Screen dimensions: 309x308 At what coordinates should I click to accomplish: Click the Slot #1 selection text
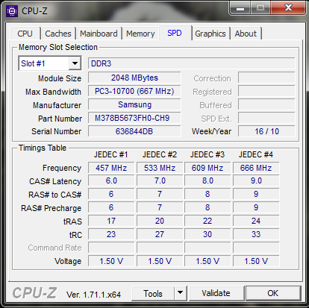click(x=33, y=63)
